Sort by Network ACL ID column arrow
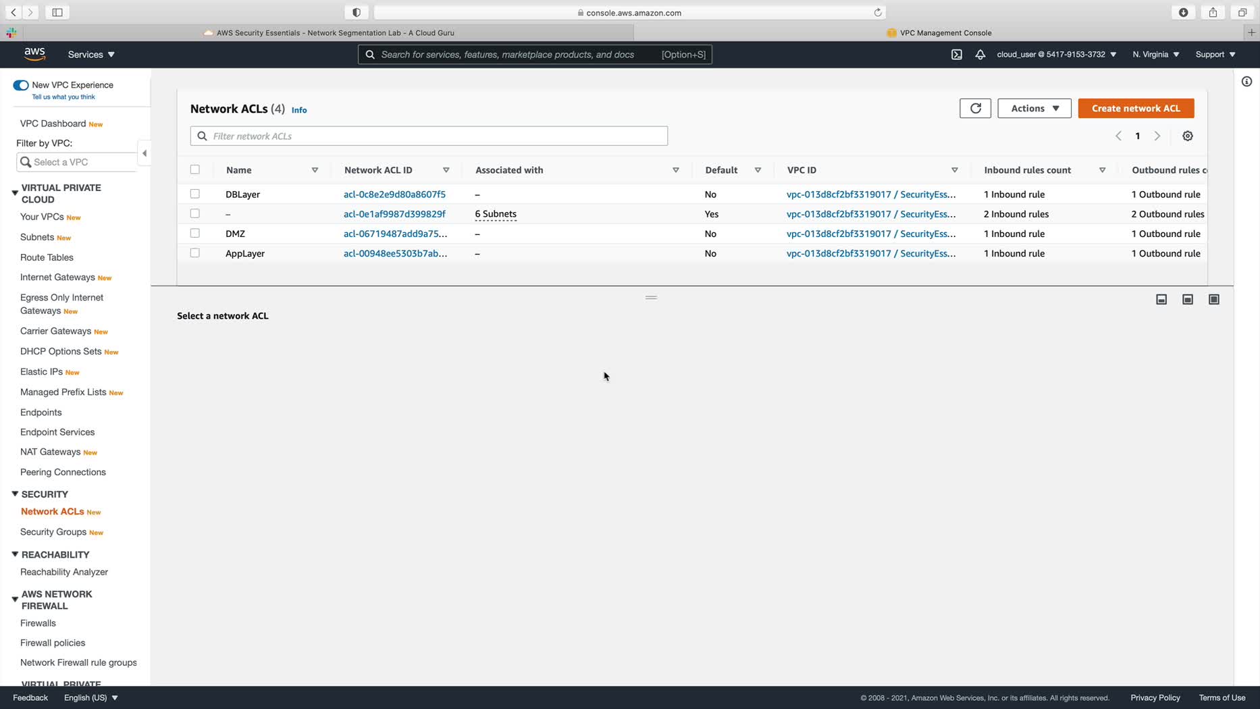The height and width of the screenshot is (709, 1260). 446,170
